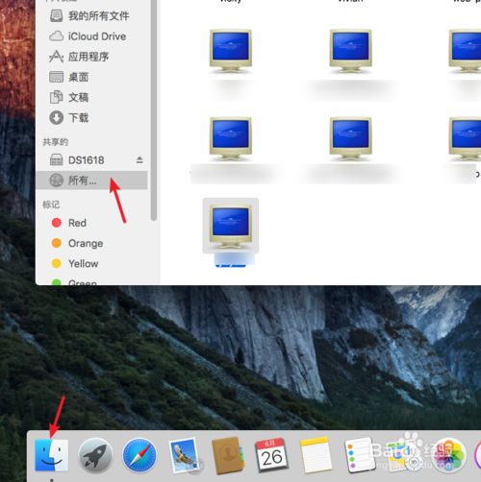Image resolution: width=481 pixels, height=482 pixels.
Task: Open Reminders list icon in Dock
Action: pos(360,455)
